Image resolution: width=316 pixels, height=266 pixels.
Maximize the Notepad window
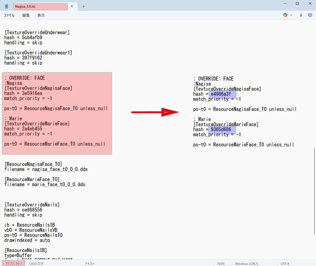[x=297, y=4]
